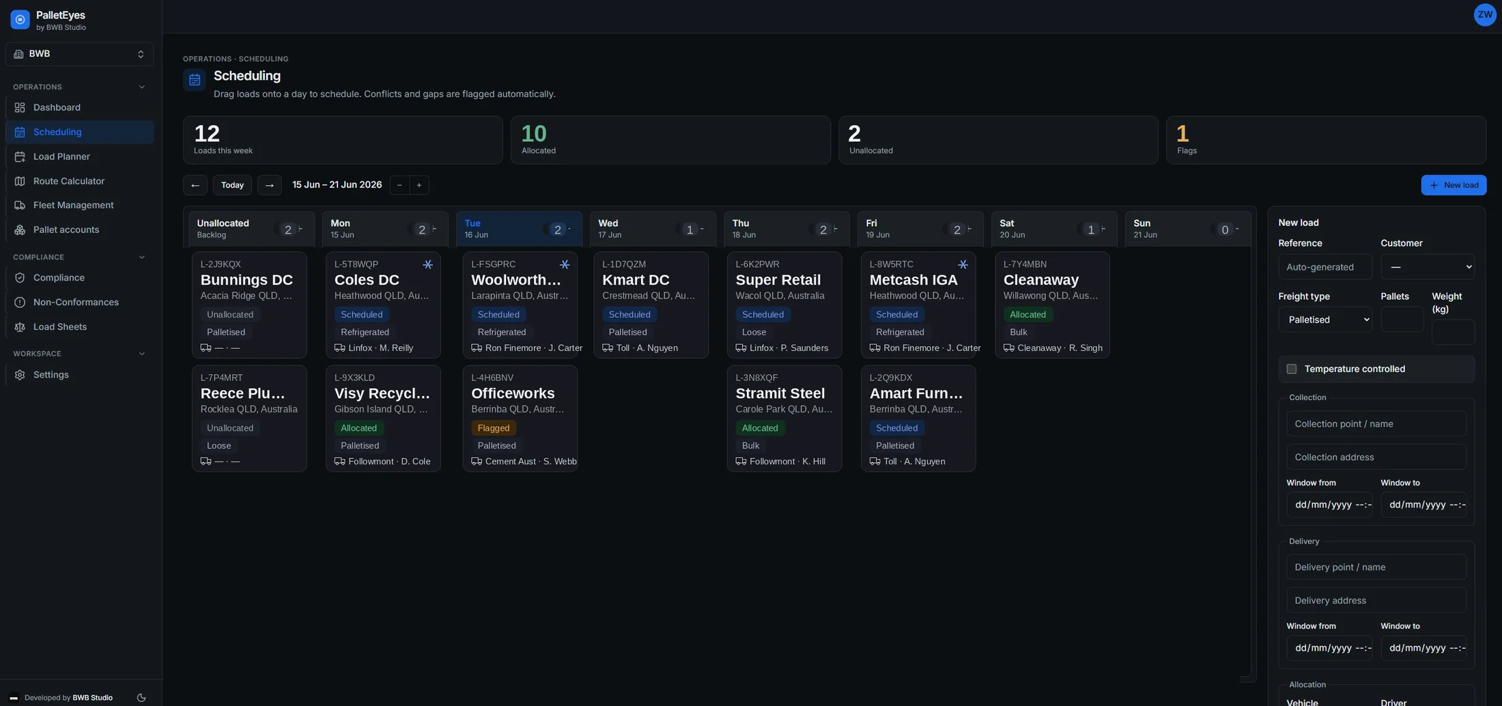Jump to Today in the schedule
This screenshot has height=706, width=1502.
(x=232, y=185)
